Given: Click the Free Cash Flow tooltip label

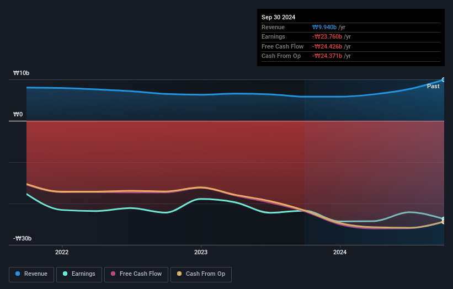Looking at the screenshot, I should [283, 46].
